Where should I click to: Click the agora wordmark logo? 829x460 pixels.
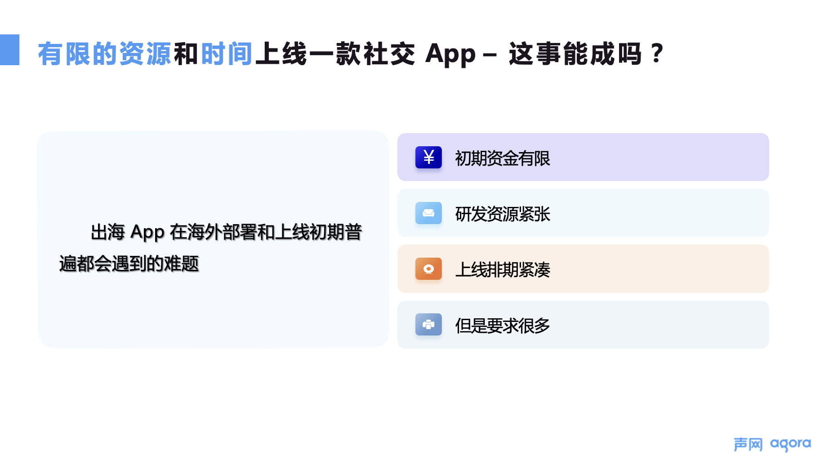[790, 444]
